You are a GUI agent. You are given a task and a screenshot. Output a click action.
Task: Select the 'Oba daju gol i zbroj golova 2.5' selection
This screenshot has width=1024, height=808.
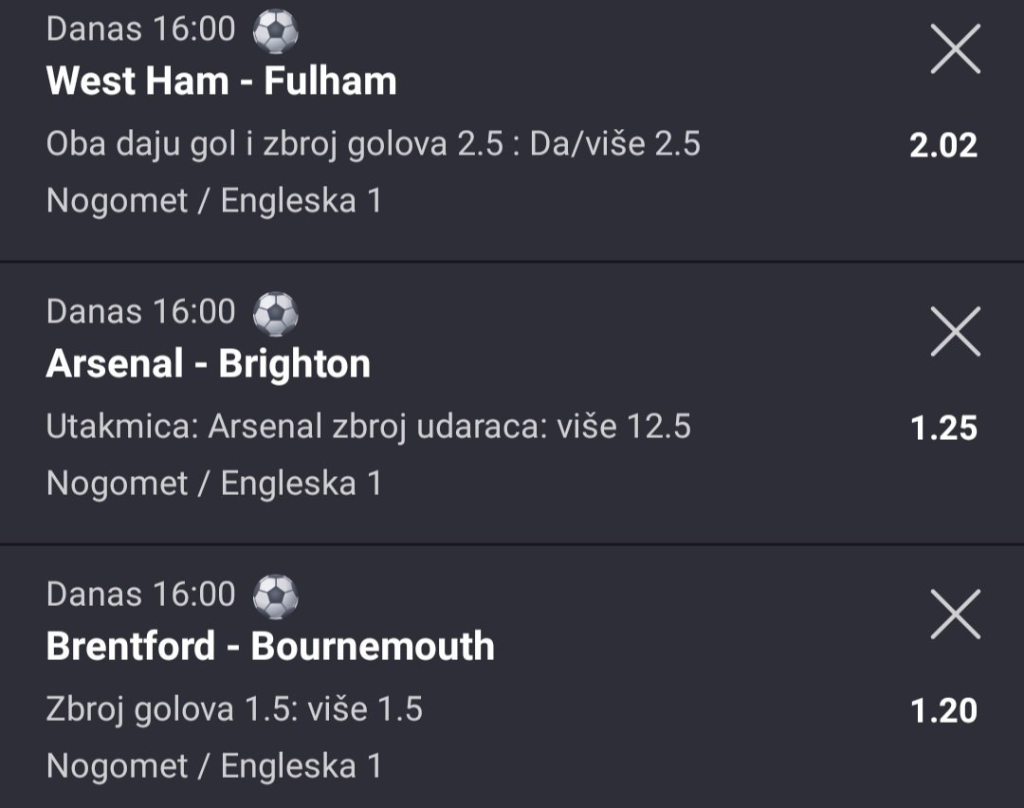coord(373,144)
